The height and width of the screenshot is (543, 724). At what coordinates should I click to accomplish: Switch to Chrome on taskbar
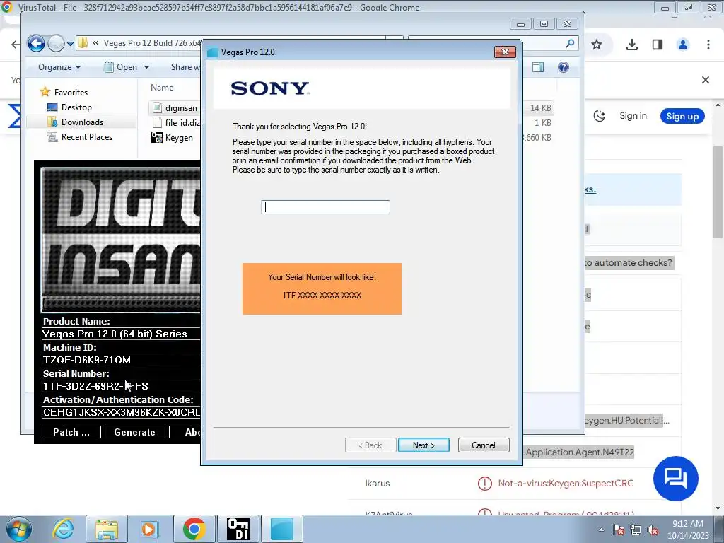tap(194, 529)
